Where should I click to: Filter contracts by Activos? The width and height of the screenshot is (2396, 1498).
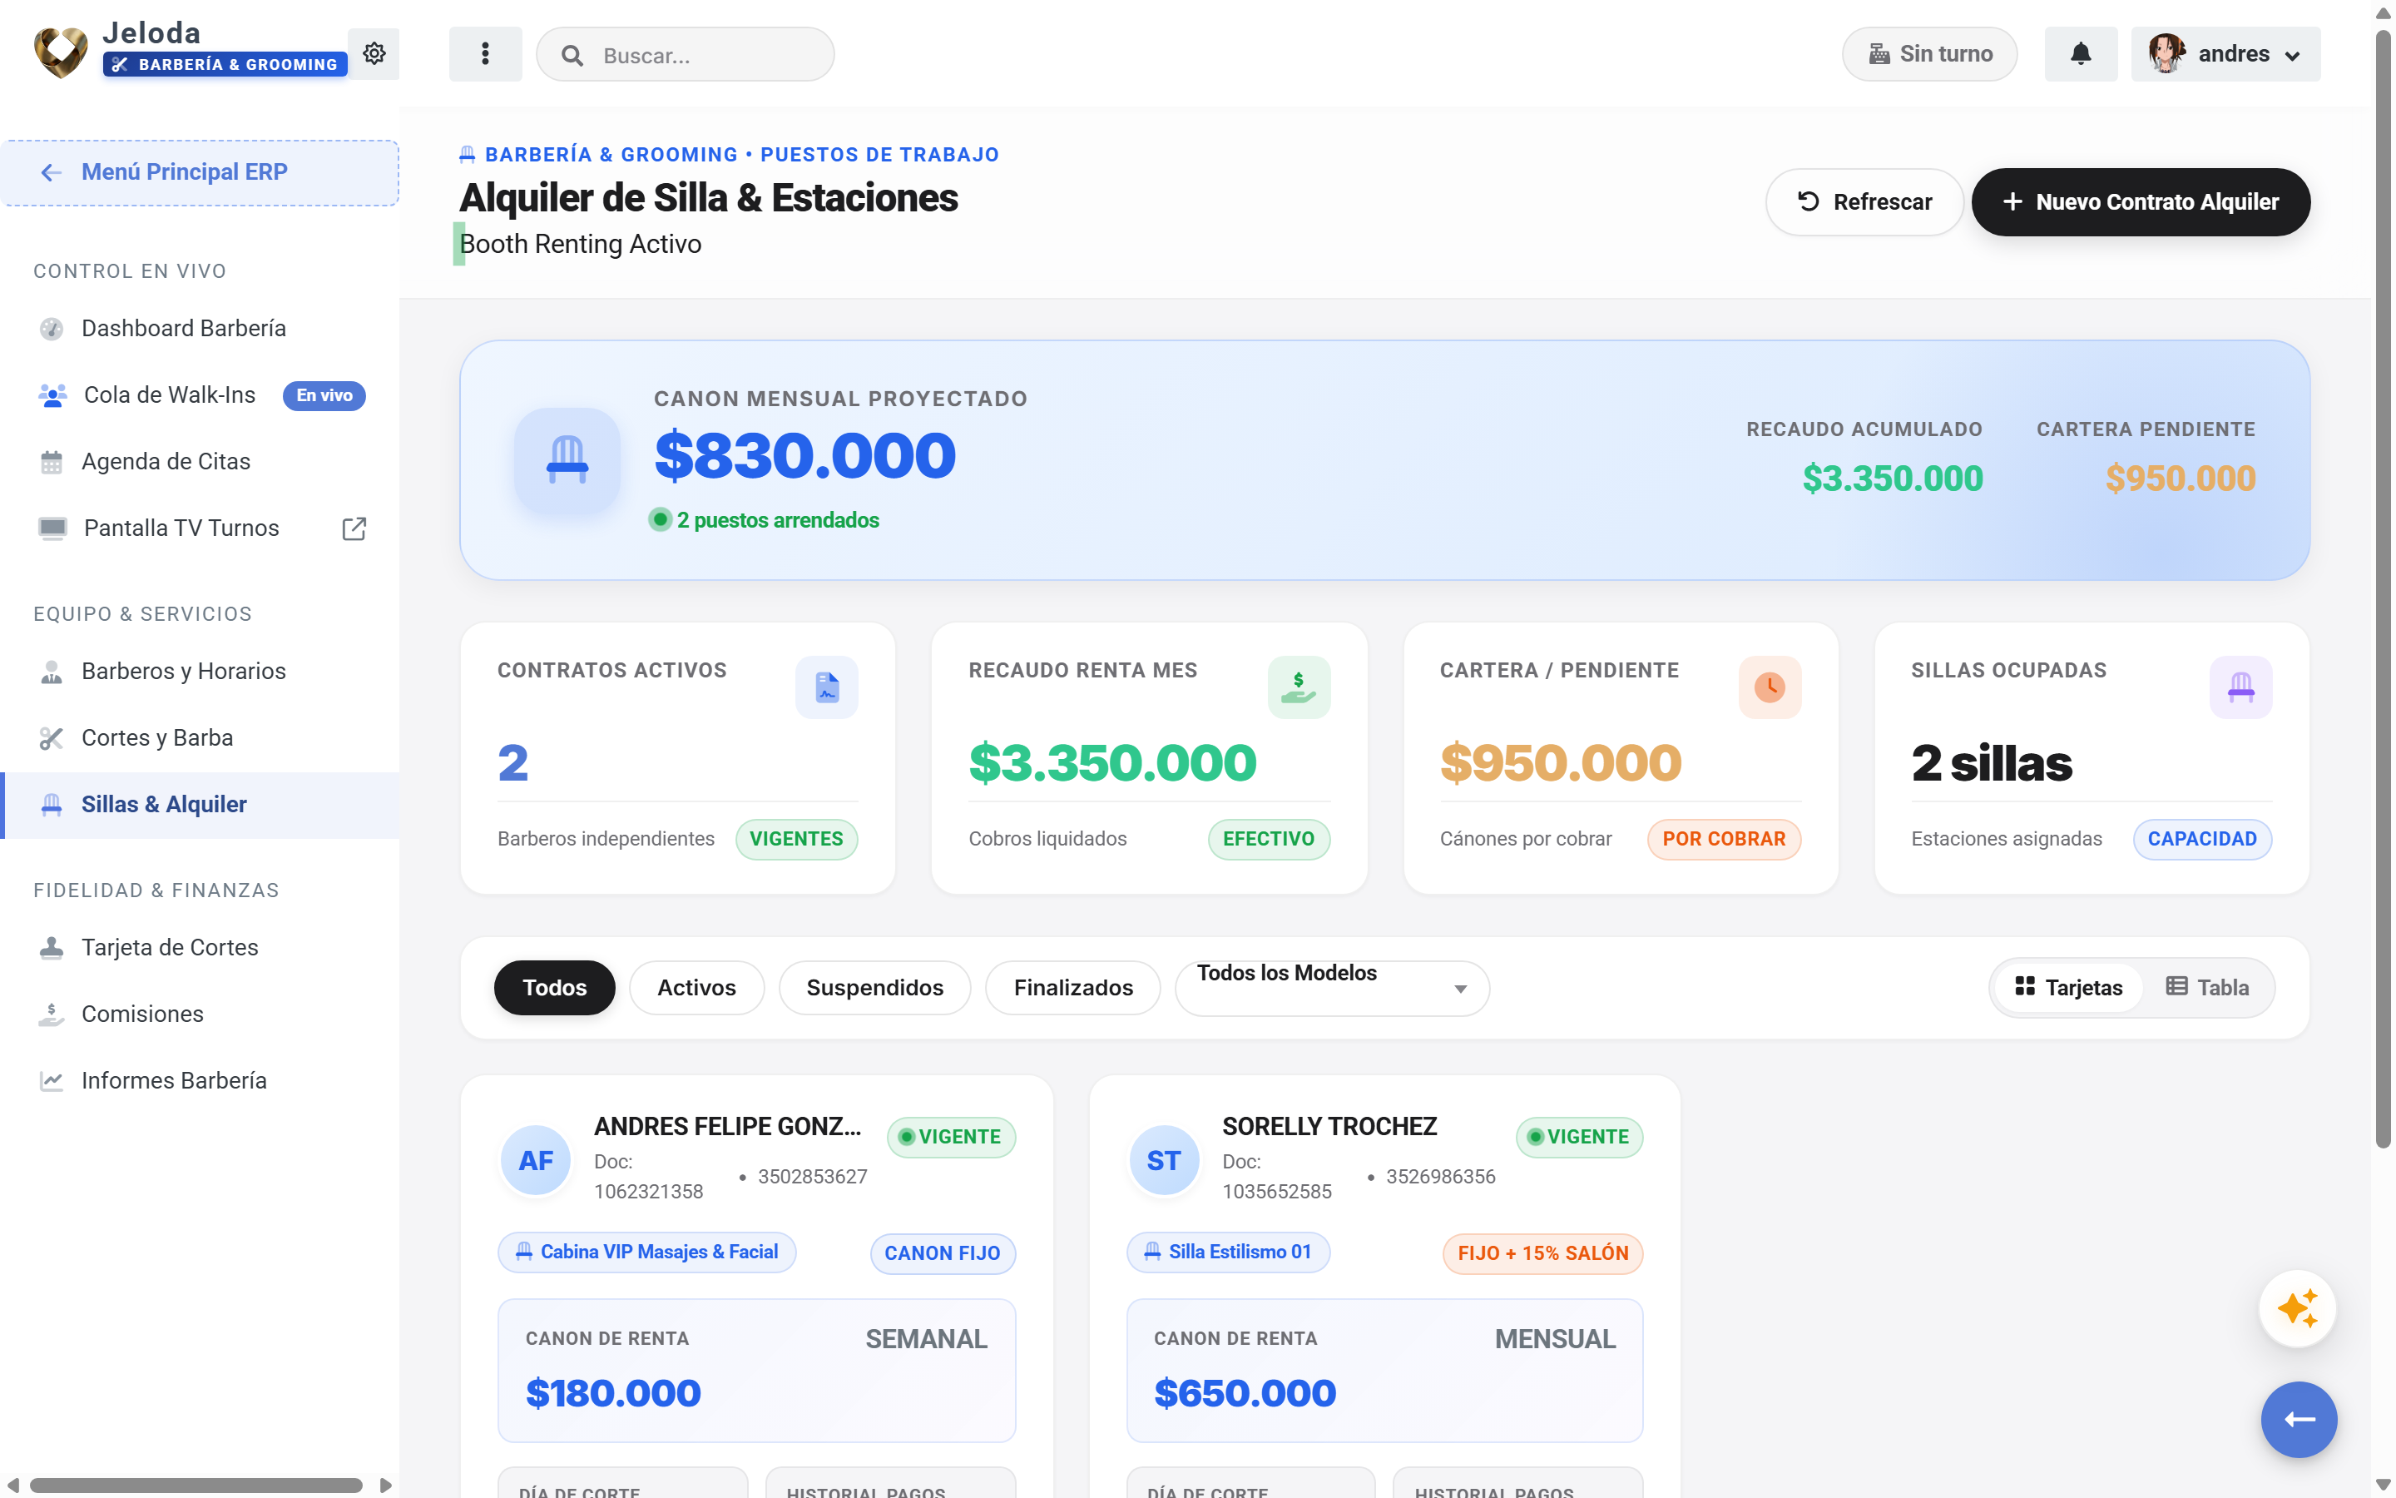[x=696, y=988]
